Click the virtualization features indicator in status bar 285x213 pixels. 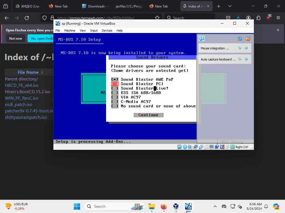click(x=222, y=147)
